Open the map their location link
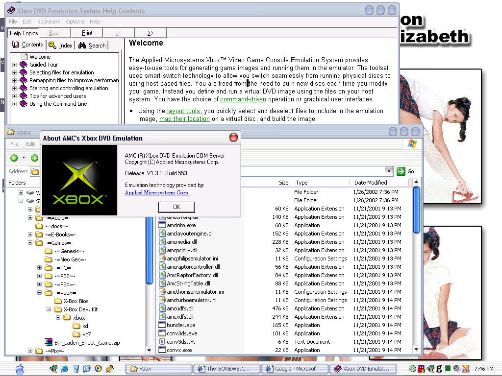The width and height of the screenshot is (502, 376). pyautogui.click(x=184, y=118)
